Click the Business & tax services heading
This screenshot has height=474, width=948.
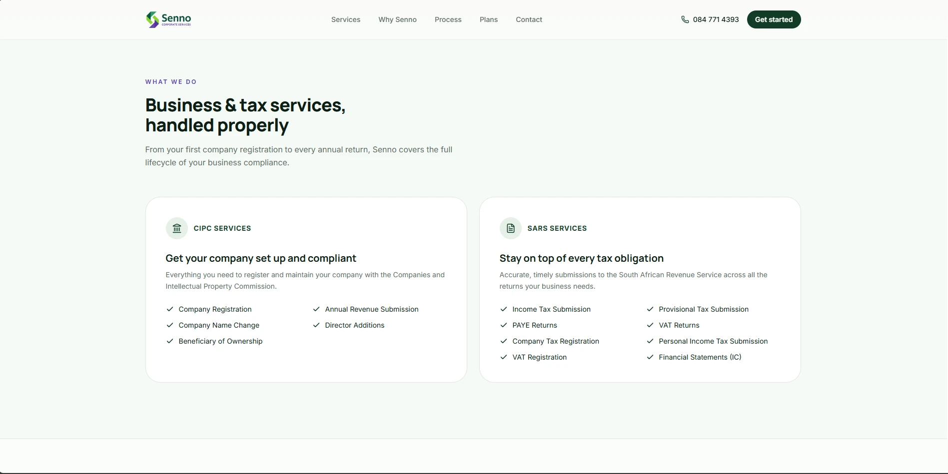tap(245, 115)
